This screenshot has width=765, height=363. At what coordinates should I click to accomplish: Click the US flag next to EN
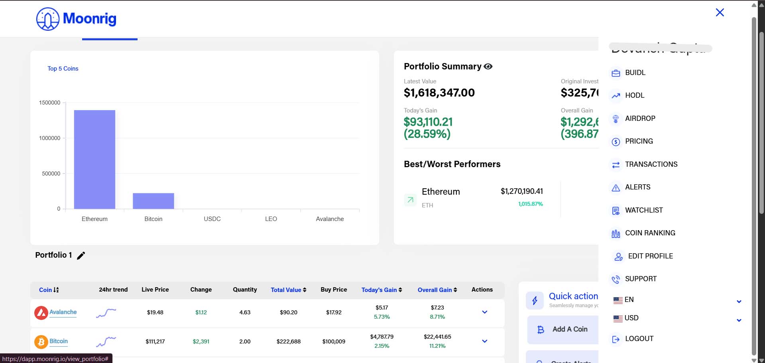tap(618, 300)
